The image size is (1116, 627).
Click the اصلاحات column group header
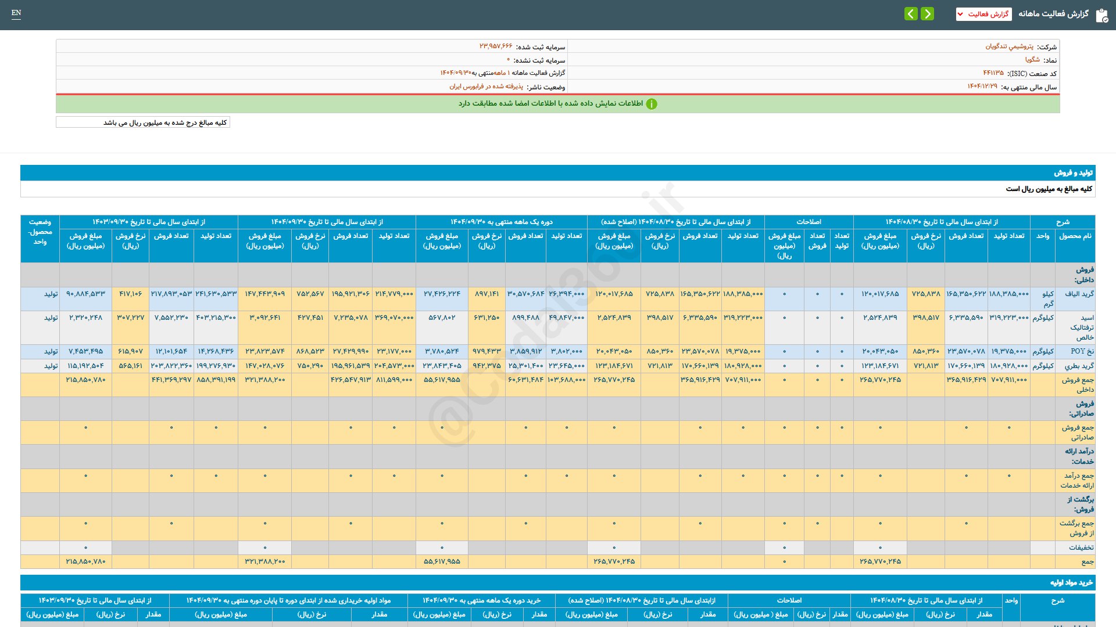pos(809,222)
